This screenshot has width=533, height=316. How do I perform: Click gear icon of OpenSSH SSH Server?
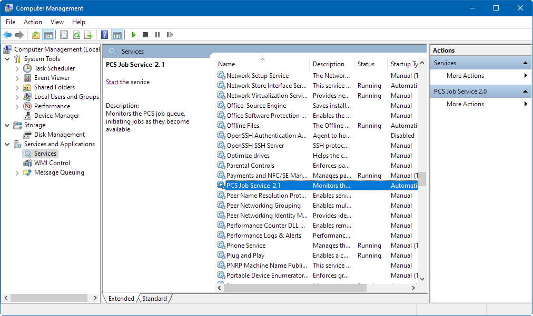(221, 145)
